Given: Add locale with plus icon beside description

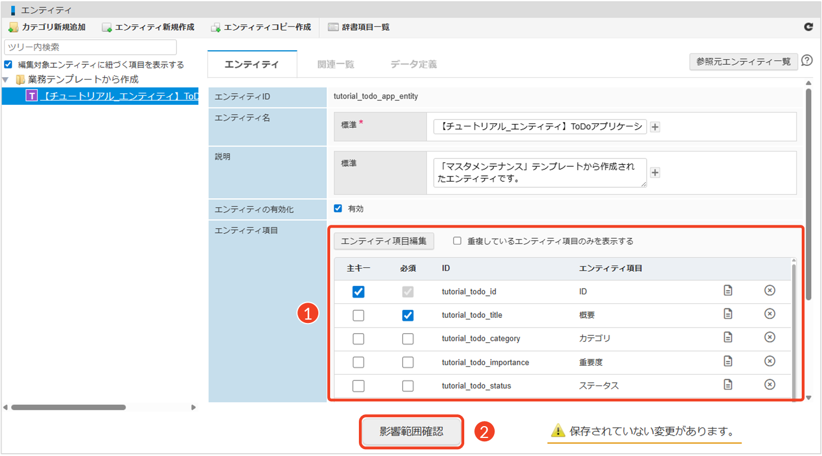Looking at the screenshot, I should 655,172.
